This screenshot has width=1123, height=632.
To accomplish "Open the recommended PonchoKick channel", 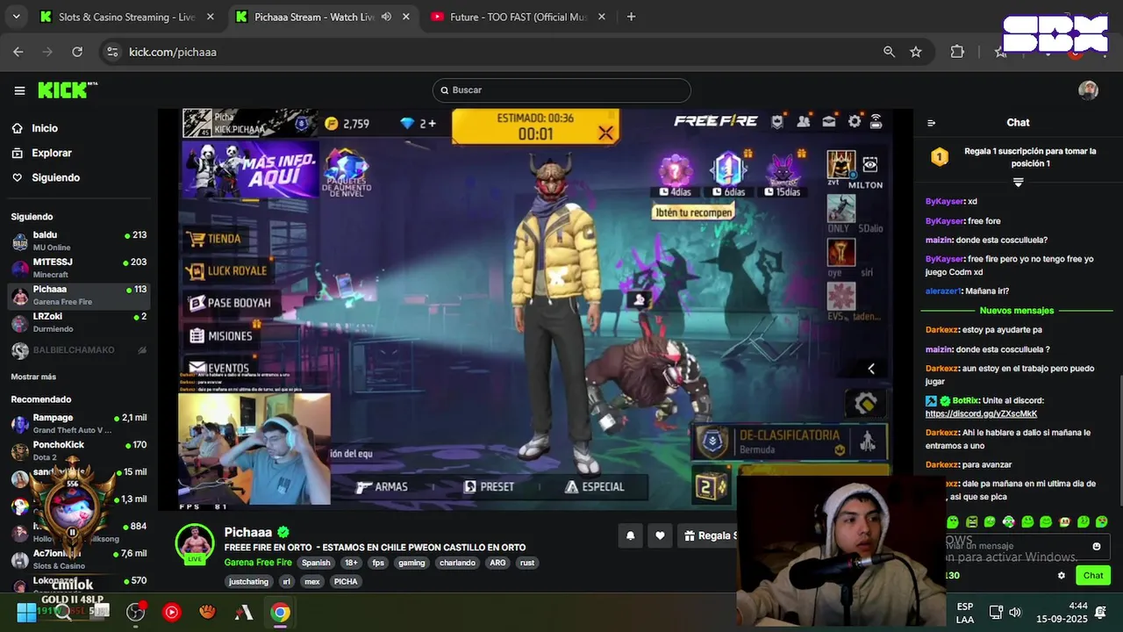I will (79, 450).
